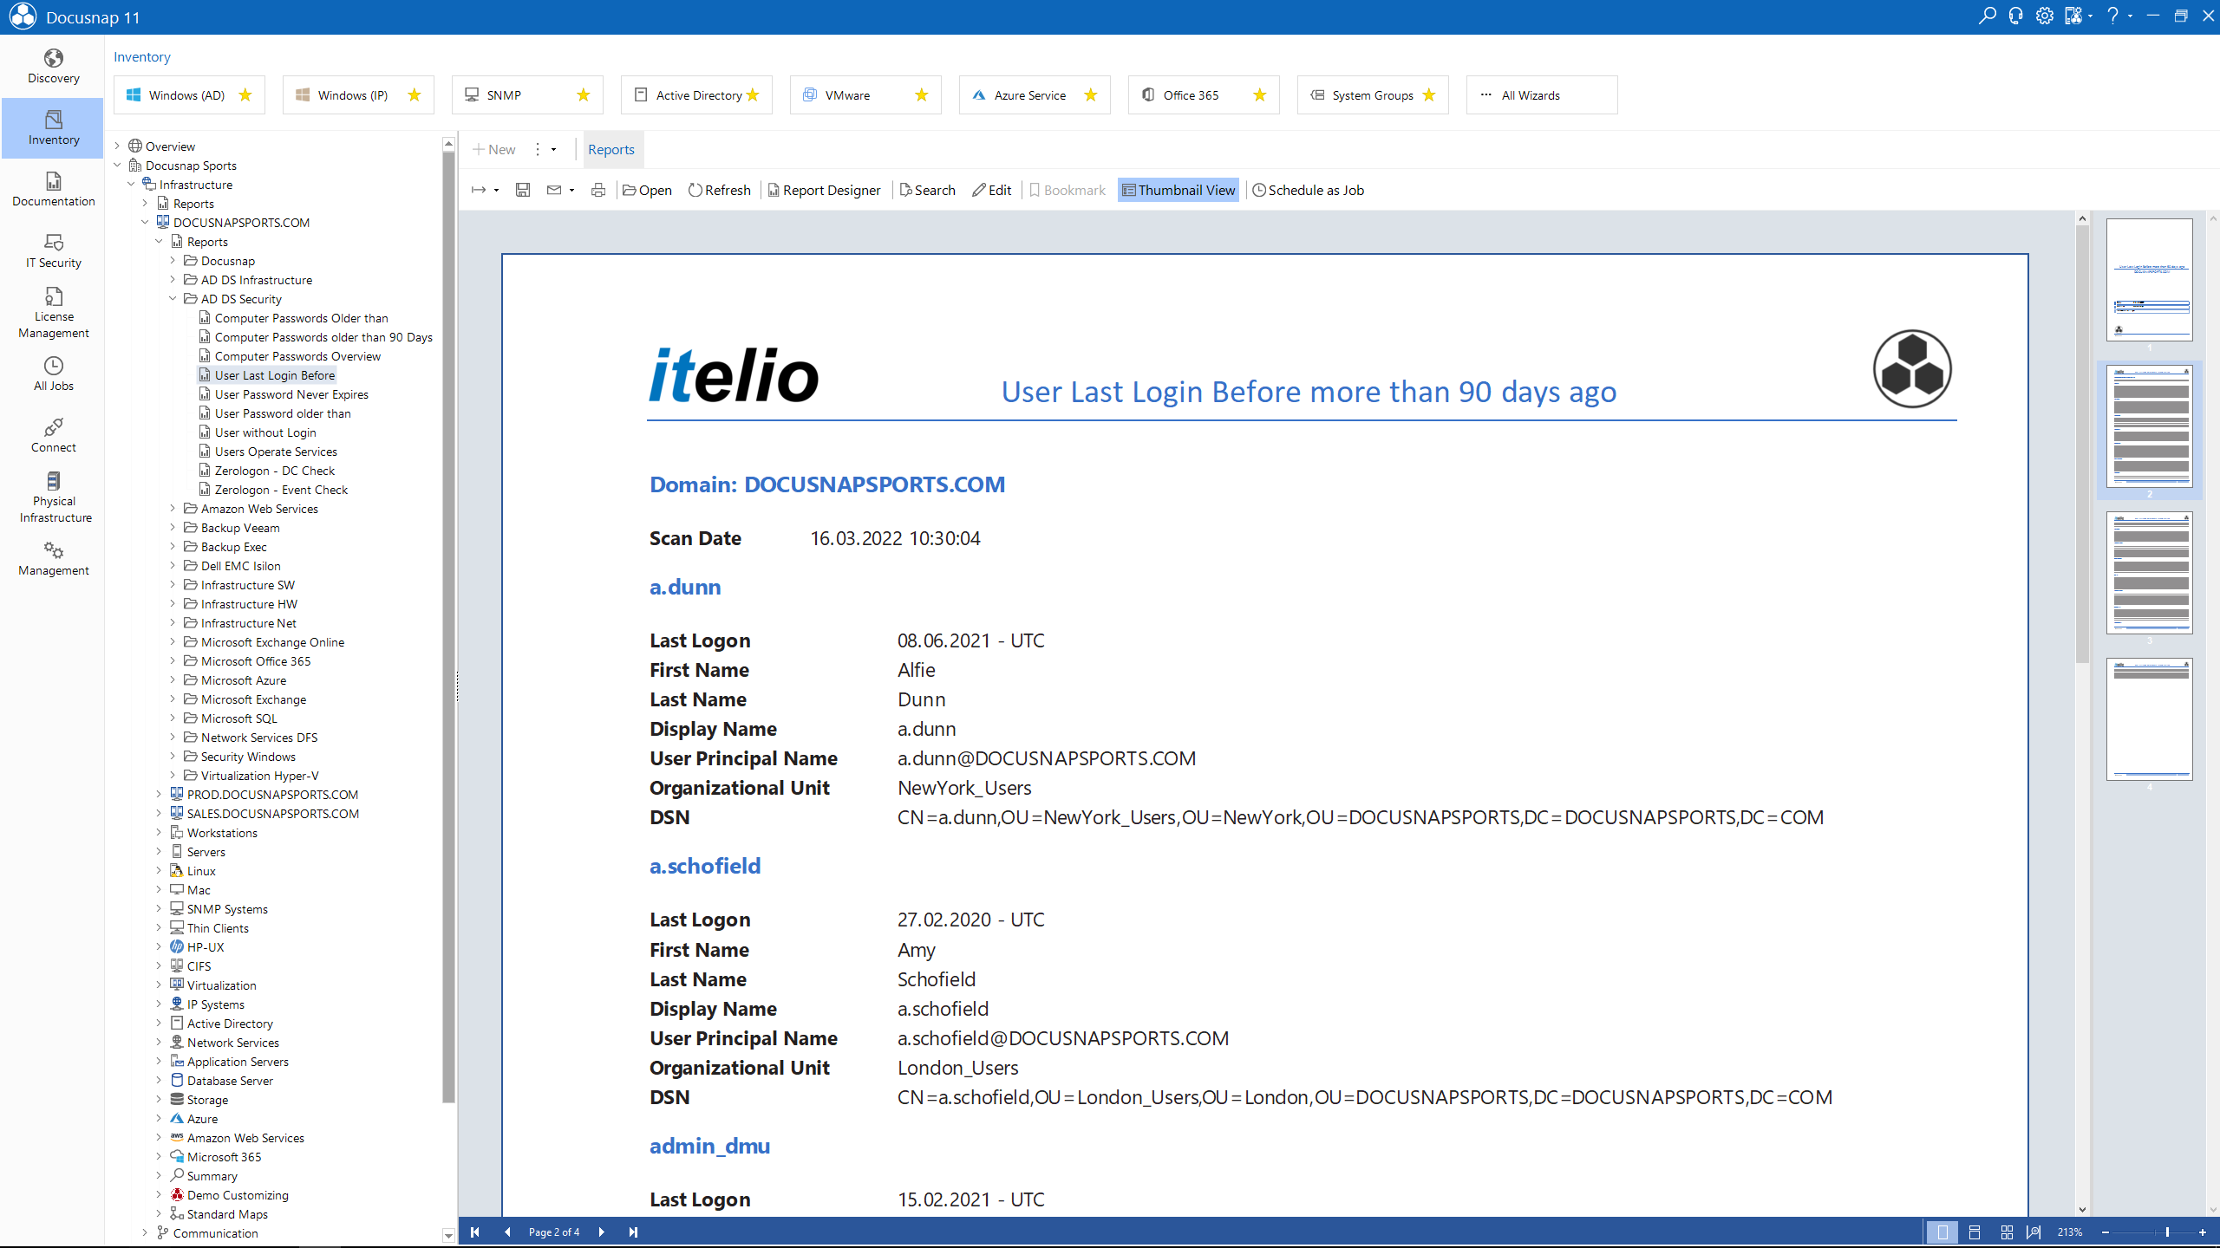Image resolution: width=2220 pixels, height=1248 pixels.
Task: Open All Jobs in the sidebar
Action: point(53,374)
